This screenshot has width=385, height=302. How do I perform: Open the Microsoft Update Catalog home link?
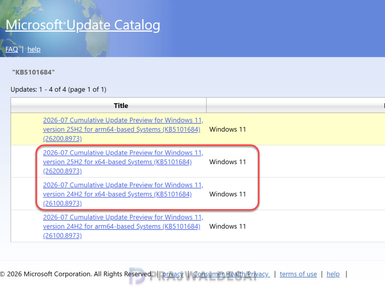(x=83, y=25)
